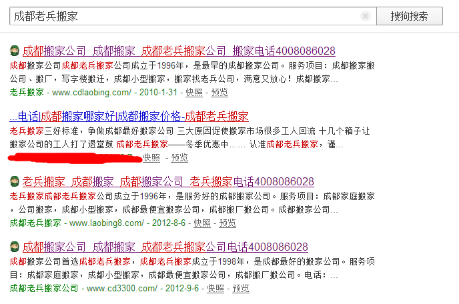
Task: Open first result titled 成都搬家公司 搬家电话4008086028
Action: 179,51
